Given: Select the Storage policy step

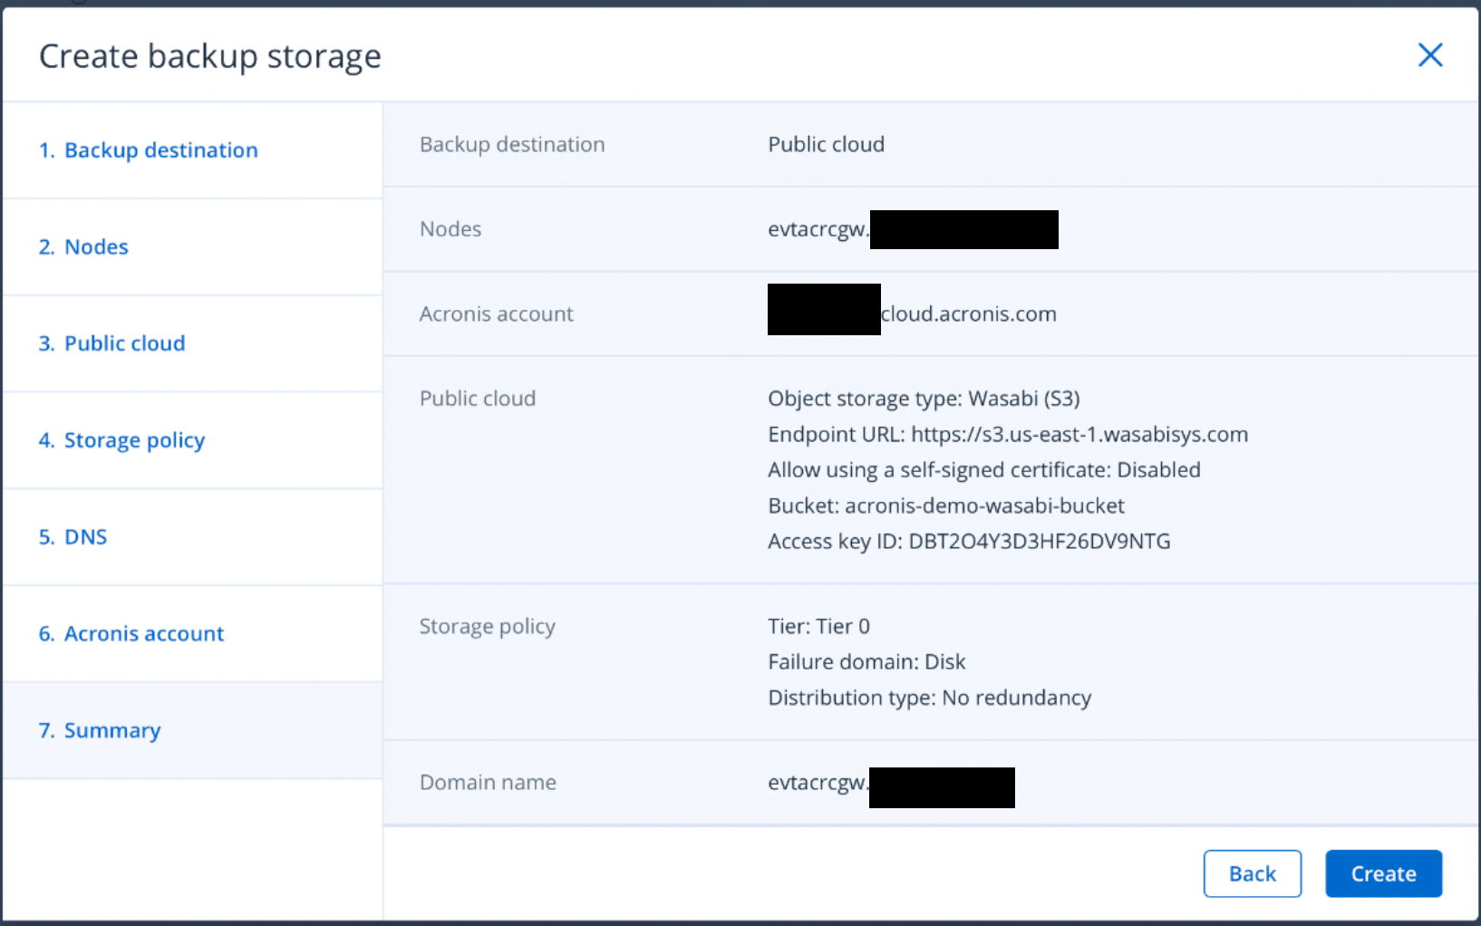Looking at the screenshot, I should (121, 440).
